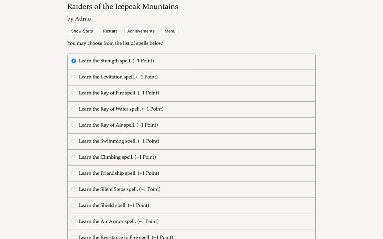The image size is (383, 239).
Task: Select the Air Armor spell option
Action: click(74, 221)
